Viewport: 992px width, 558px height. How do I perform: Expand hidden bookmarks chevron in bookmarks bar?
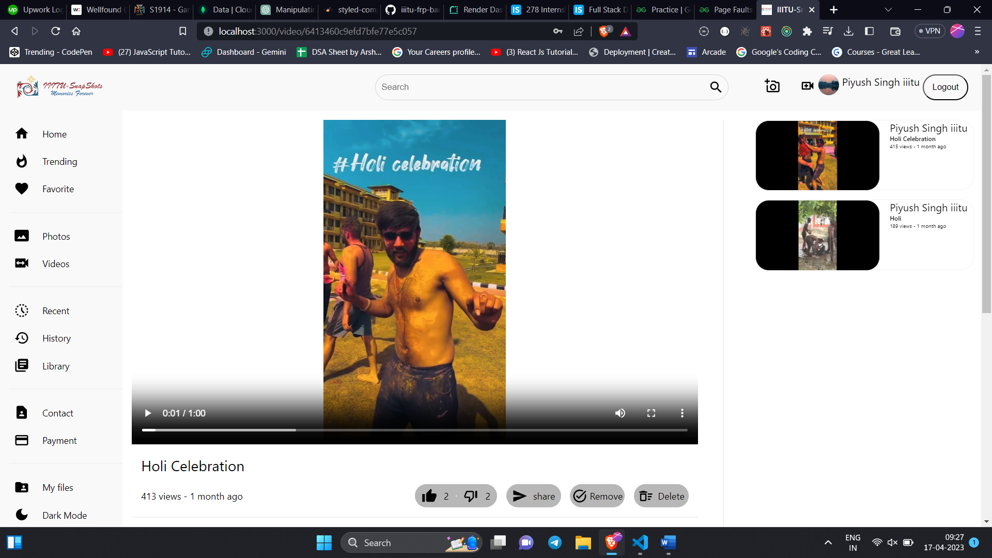click(977, 52)
